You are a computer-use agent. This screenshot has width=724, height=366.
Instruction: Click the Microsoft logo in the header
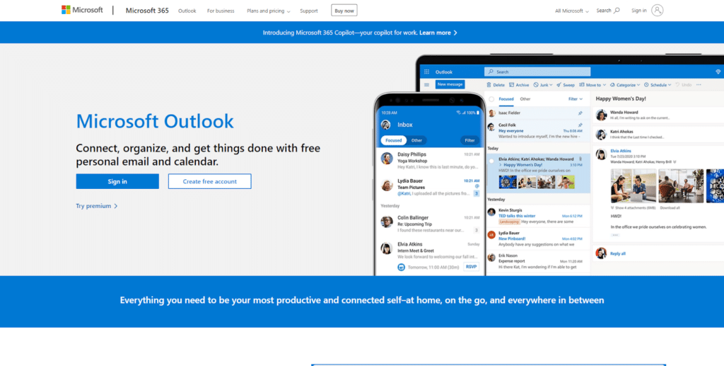82,11
